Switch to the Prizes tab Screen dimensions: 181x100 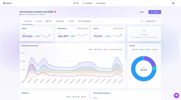tap(49, 21)
